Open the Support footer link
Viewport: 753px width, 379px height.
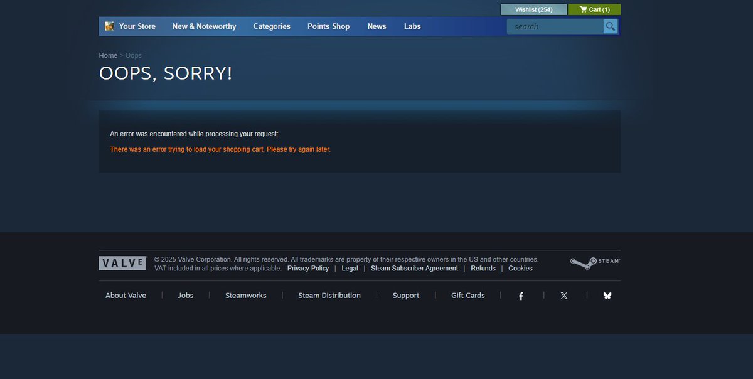(406, 296)
